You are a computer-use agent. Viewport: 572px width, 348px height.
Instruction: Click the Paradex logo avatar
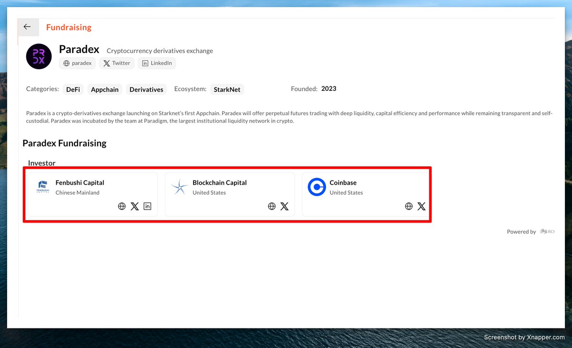click(39, 56)
